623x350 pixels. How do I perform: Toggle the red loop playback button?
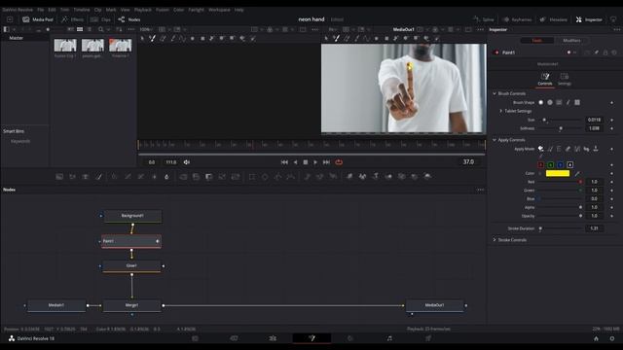[x=339, y=162]
